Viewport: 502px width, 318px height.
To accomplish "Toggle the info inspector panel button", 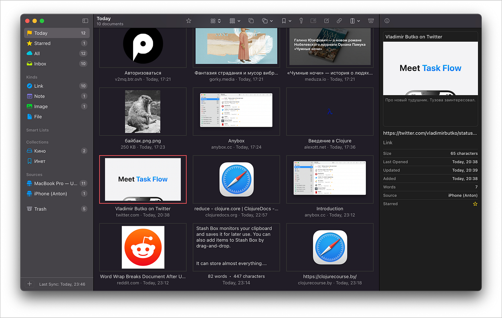I will pos(387,21).
